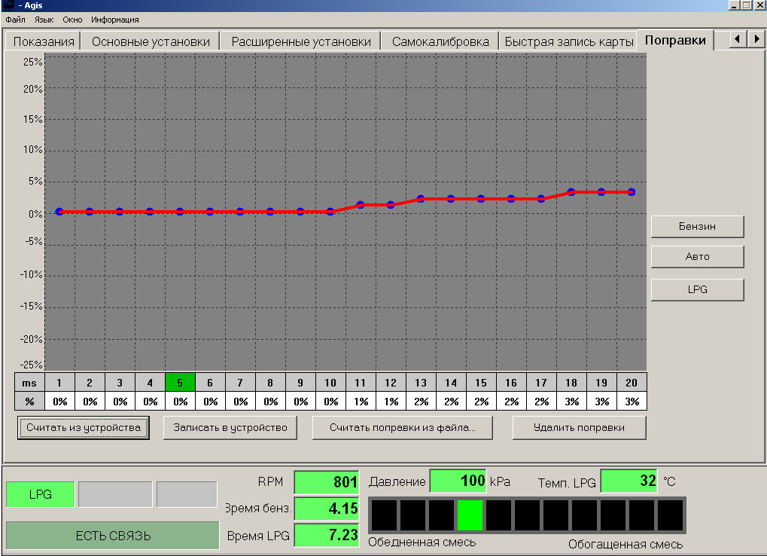Open the Язык menu
The height and width of the screenshot is (556, 767).
pyautogui.click(x=44, y=20)
